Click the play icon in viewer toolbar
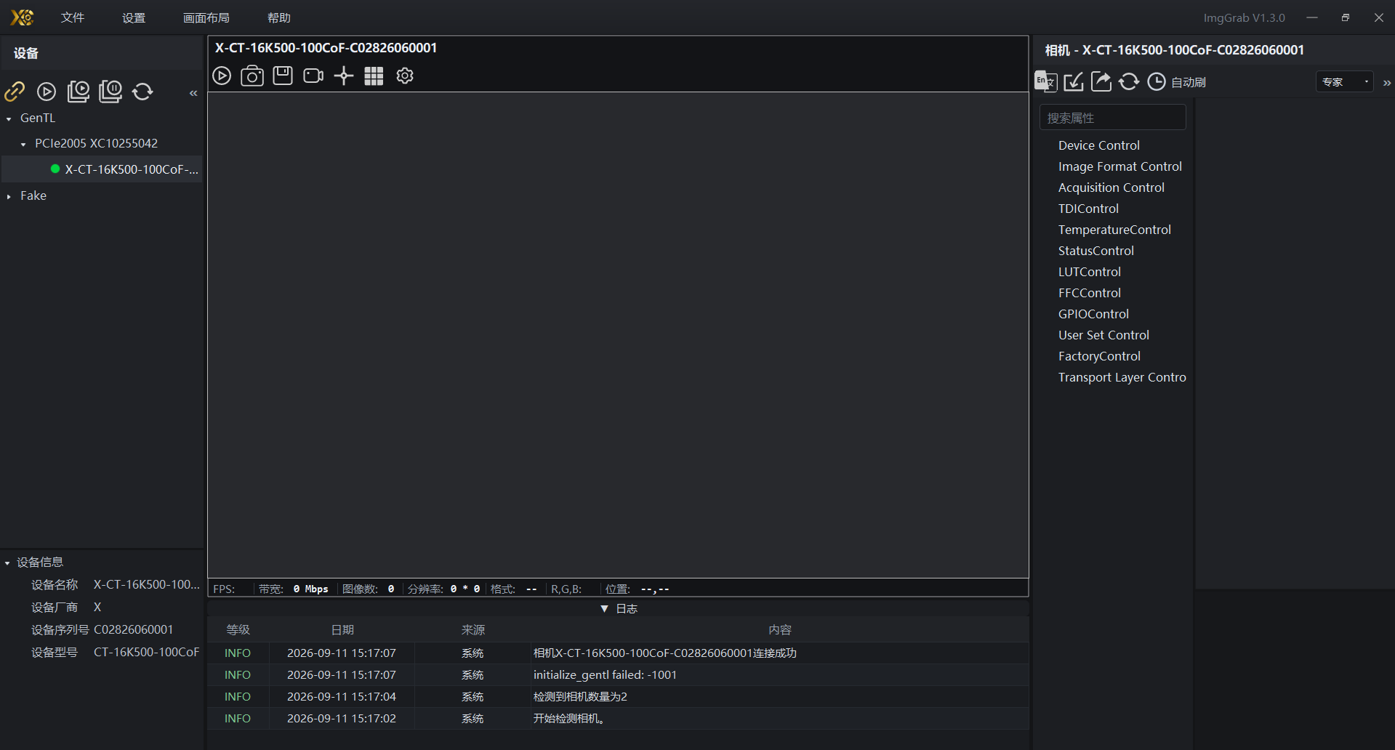 click(222, 76)
